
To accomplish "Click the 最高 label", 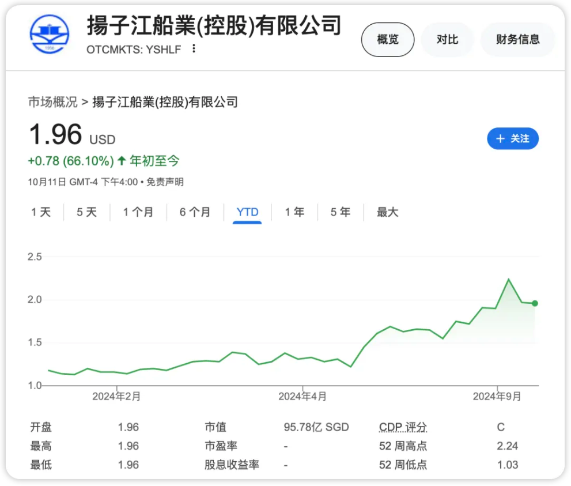I will (x=41, y=446).
